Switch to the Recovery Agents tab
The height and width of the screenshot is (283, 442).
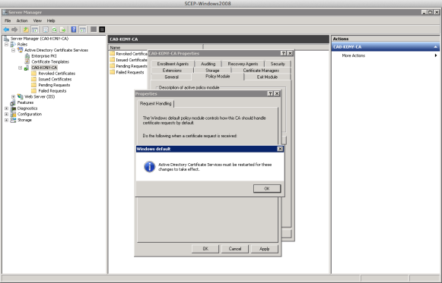(243, 64)
